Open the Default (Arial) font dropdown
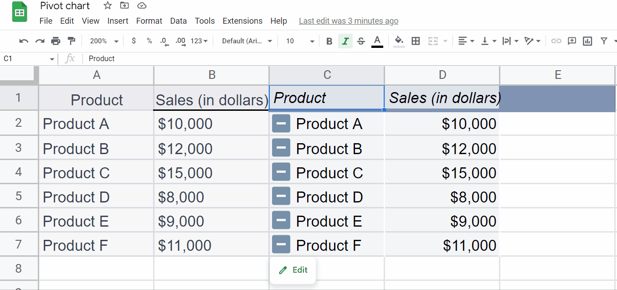This screenshot has height=290, width=617. [x=247, y=41]
